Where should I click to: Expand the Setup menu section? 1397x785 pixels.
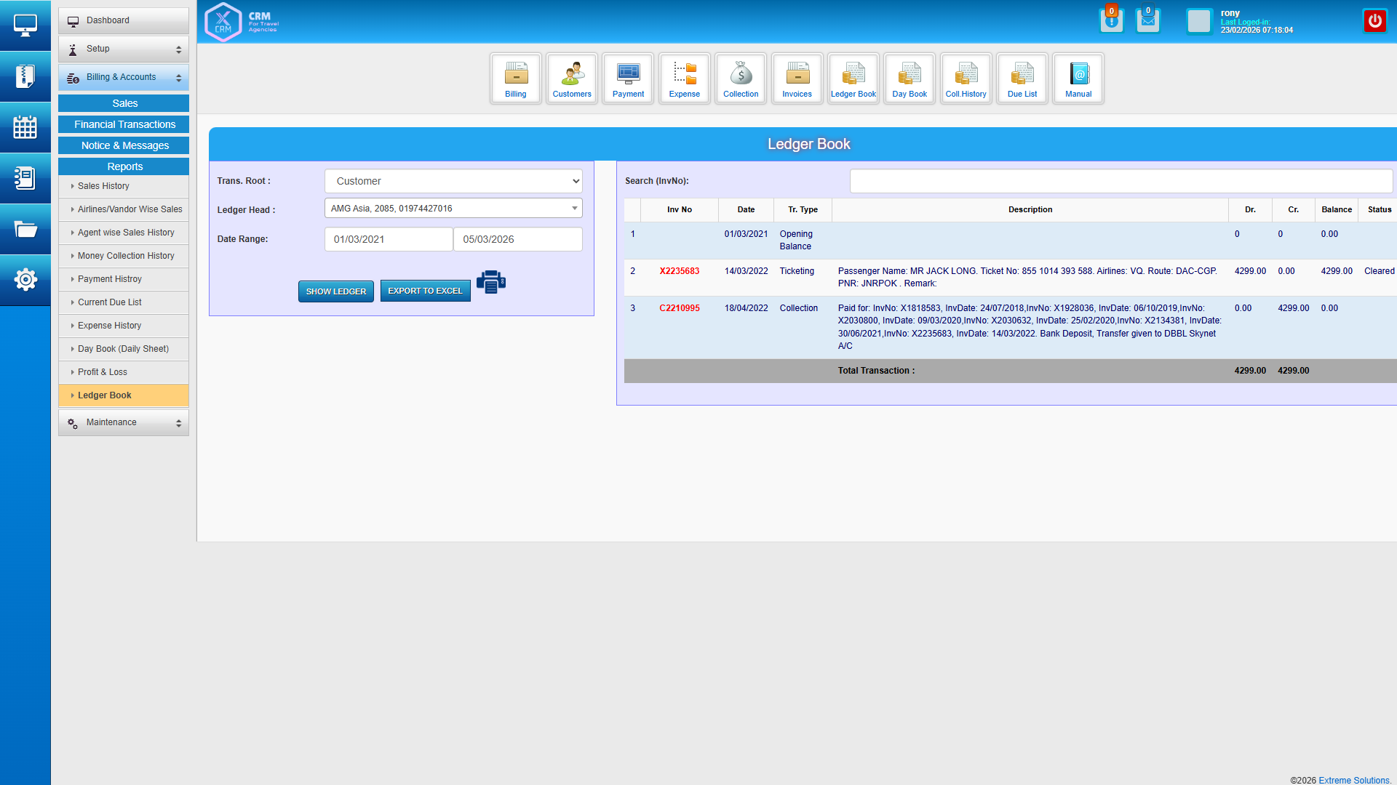[124, 49]
